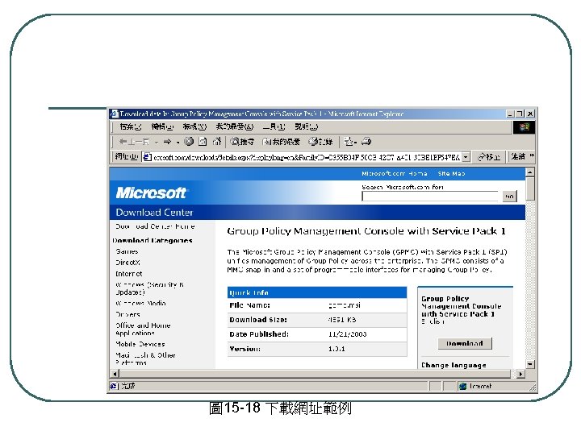Open Macintosh & Other Platforms link

pyautogui.click(x=145, y=358)
